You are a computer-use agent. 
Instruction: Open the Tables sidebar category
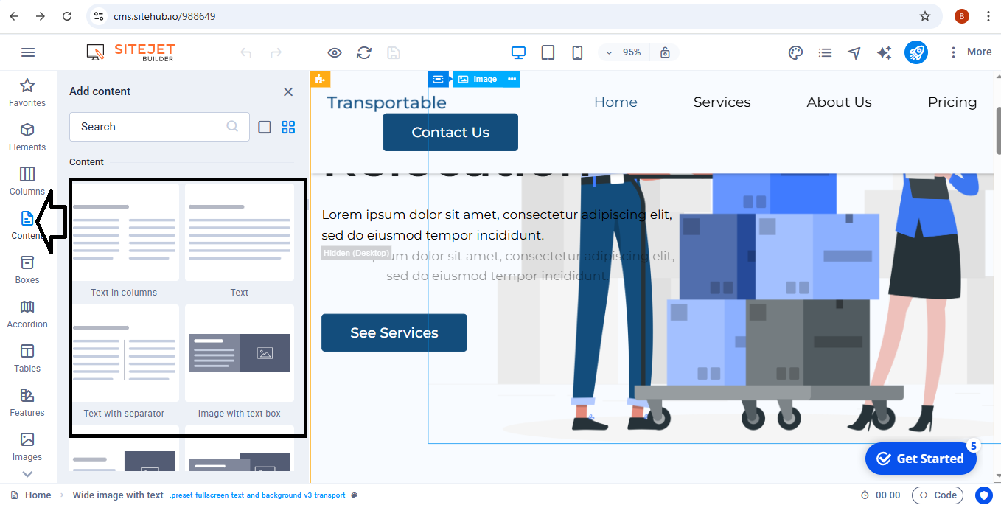[x=27, y=358]
